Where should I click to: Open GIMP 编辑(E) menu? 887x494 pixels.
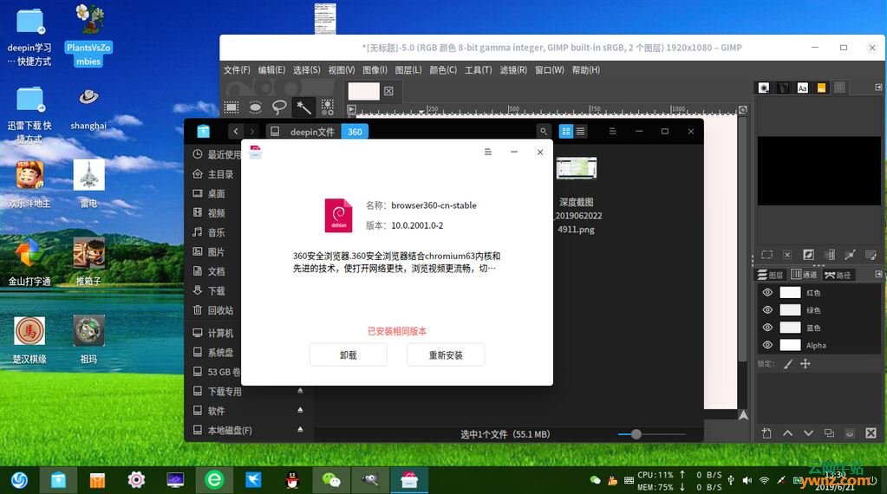coord(271,70)
